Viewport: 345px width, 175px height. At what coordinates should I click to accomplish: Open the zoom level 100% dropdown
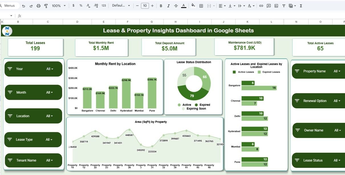58,6
